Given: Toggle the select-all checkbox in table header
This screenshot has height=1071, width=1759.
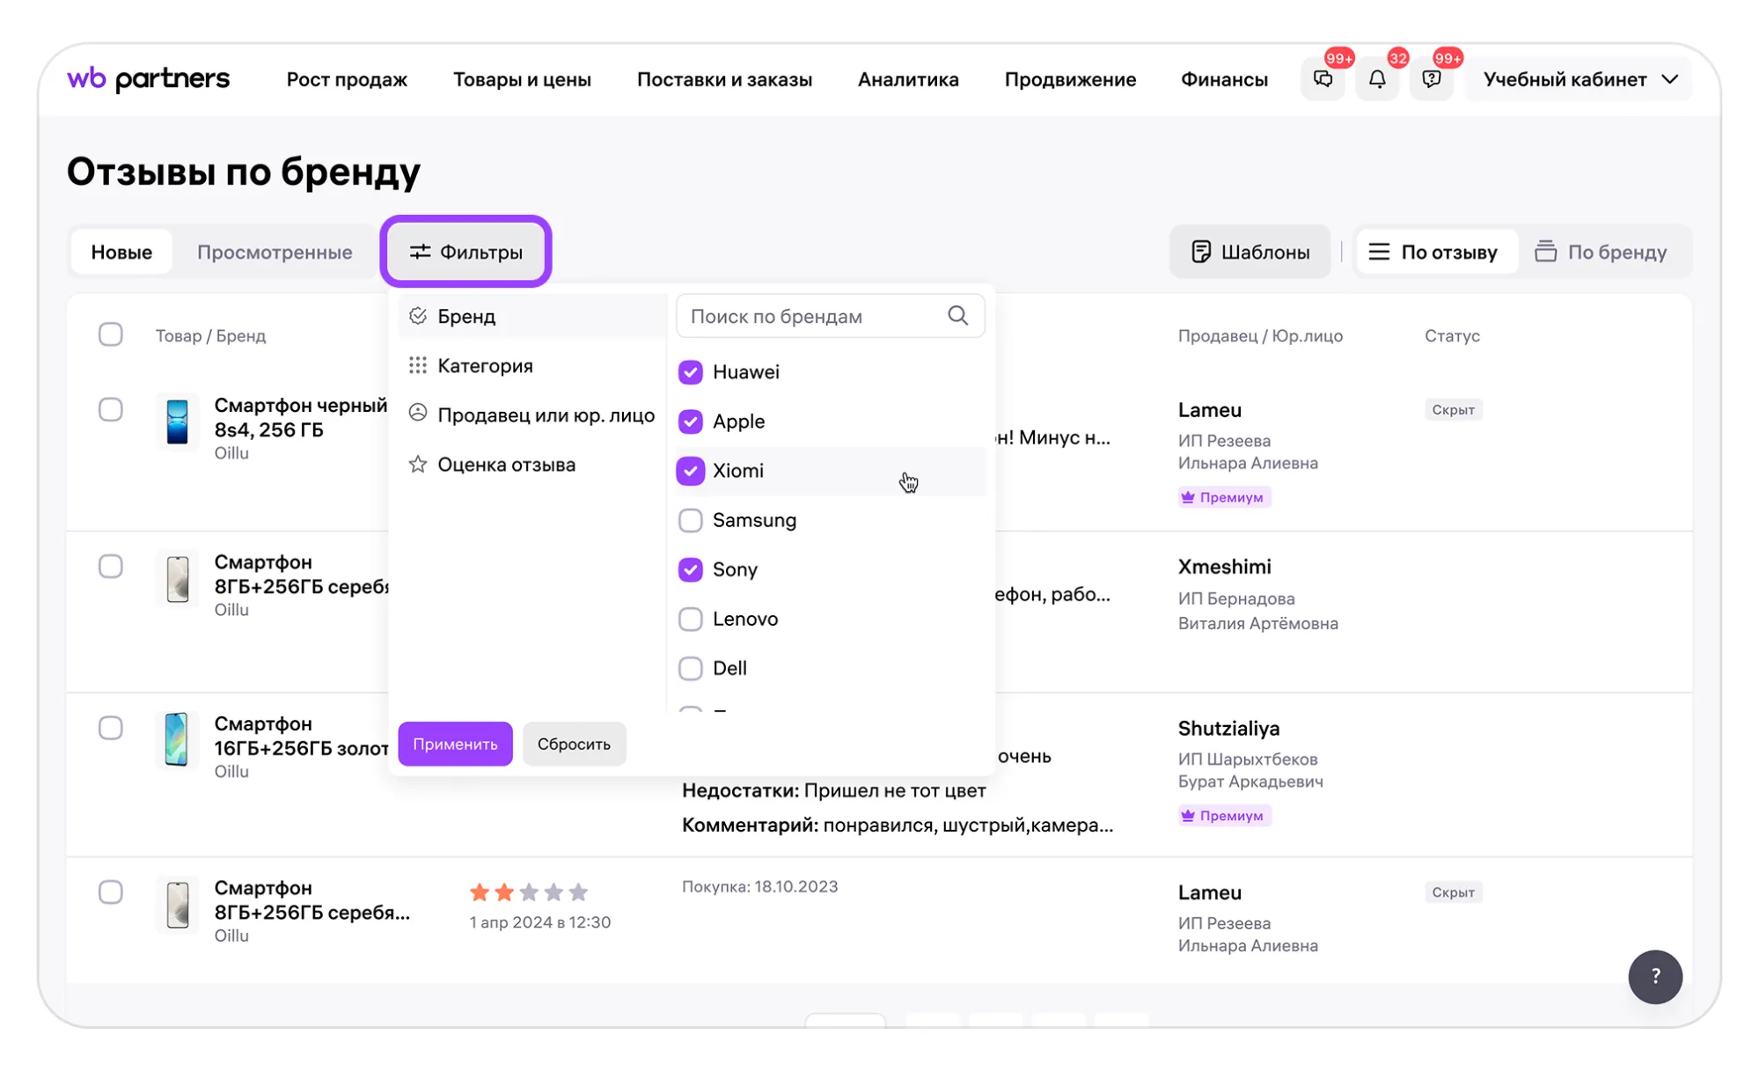Looking at the screenshot, I should tap(111, 334).
